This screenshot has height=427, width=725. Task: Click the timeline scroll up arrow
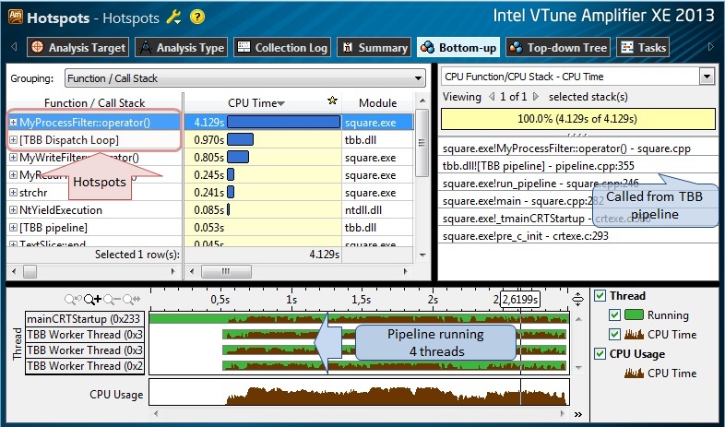pyautogui.click(x=578, y=319)
